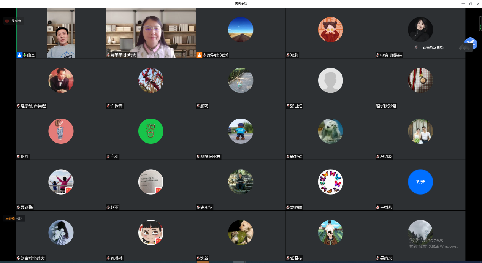Viewport: 482px width, 263px height.
Task: Click the green 習 avatar of 白羽
Action: point(151,131)
